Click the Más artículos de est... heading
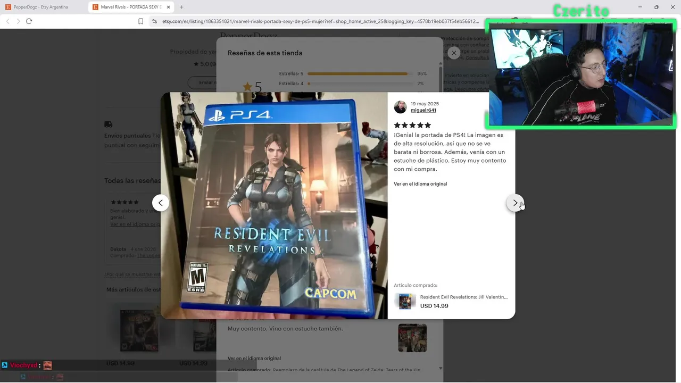 [134, 290]
